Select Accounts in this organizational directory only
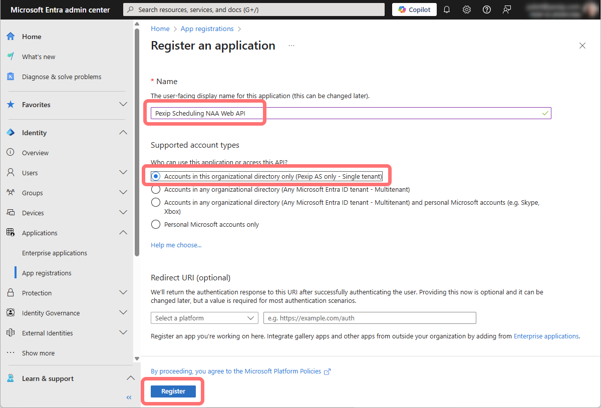Image resolution: width=601 pixels, height=408 pixels. [x=156, y=176]
